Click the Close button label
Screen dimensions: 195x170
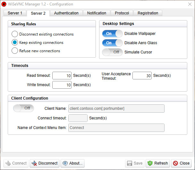184,163
